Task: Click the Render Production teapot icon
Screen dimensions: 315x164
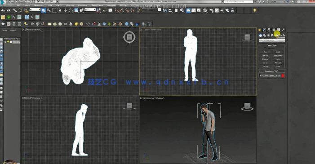Action: click(222, 10)
